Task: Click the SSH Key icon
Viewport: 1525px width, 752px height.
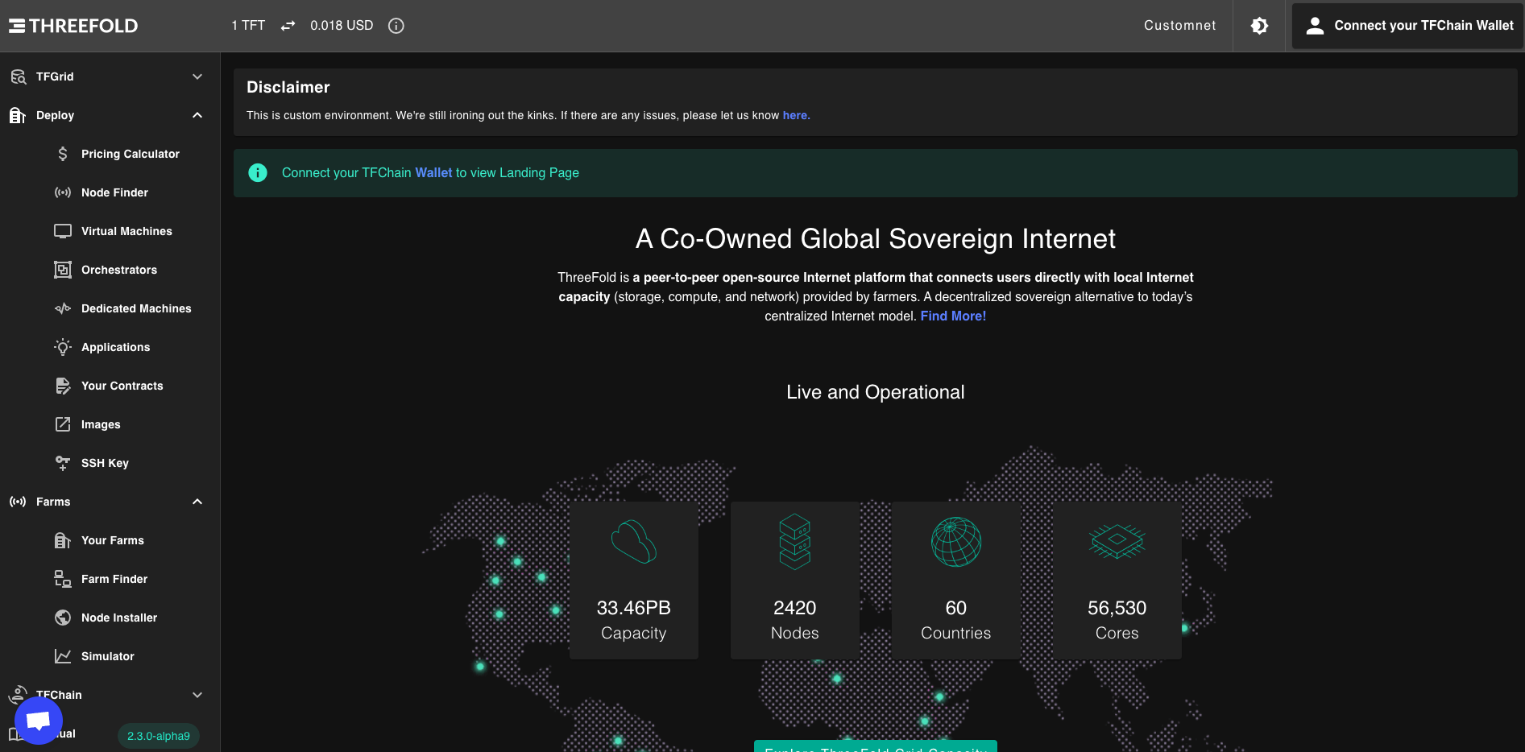Action: click(x=63, y=463)
